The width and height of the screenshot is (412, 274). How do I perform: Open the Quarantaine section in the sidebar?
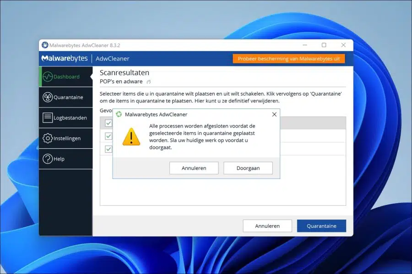(x=66, y=97)
